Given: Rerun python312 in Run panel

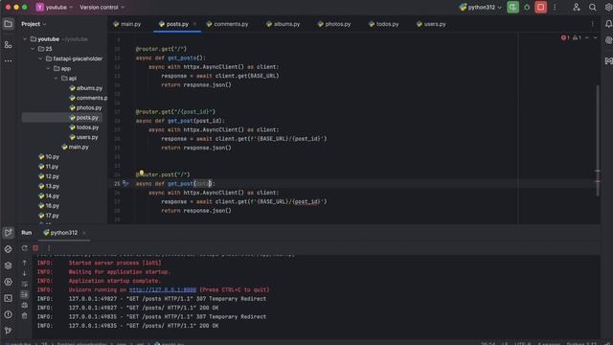Looking at the screenshot, I should (25, 248).
